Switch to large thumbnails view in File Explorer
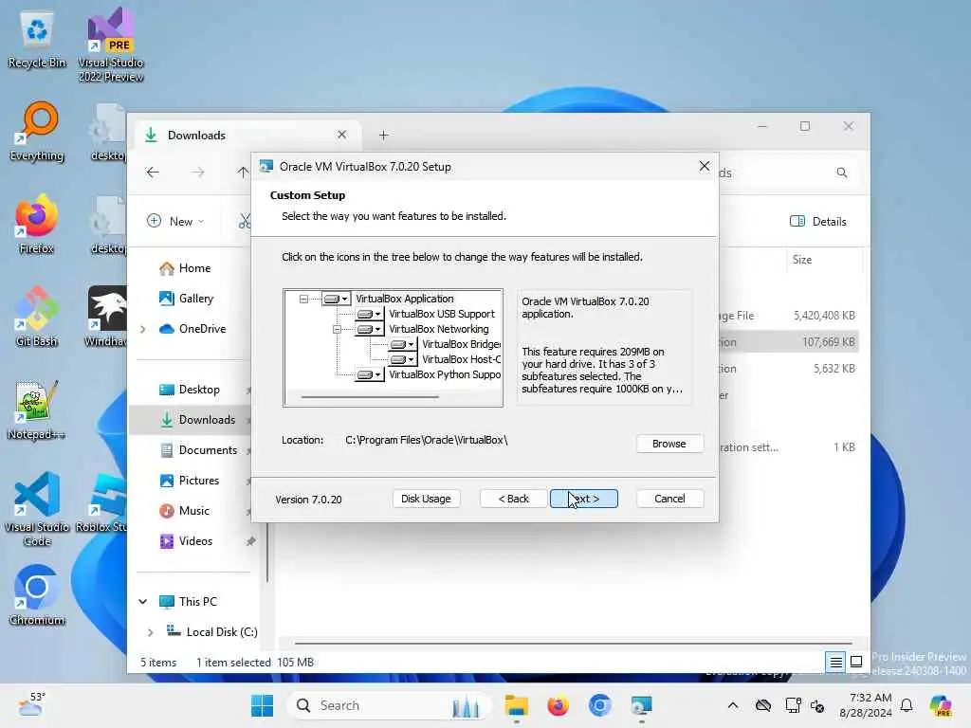The width and height of the screenshot is (971, 728). click(x=856, y=663)
